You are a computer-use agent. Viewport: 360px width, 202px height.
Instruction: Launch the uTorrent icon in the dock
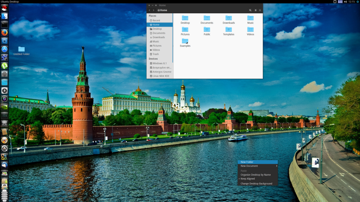coord(4,66)
